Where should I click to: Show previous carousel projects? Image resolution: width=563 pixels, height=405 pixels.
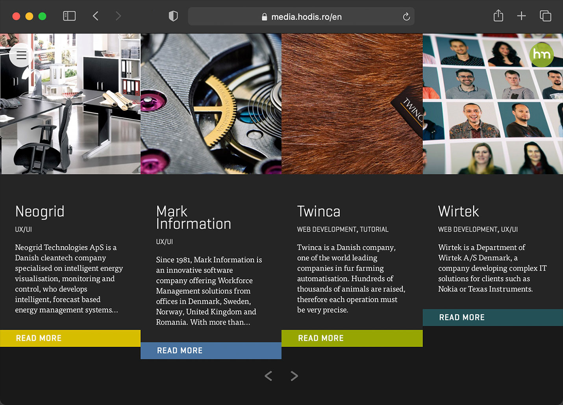pyautogui.click(x=269, y=376)
